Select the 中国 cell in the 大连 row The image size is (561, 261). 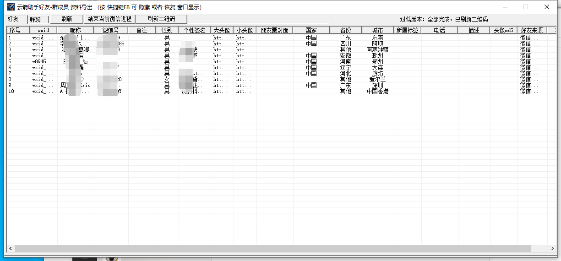click(311, 67)
